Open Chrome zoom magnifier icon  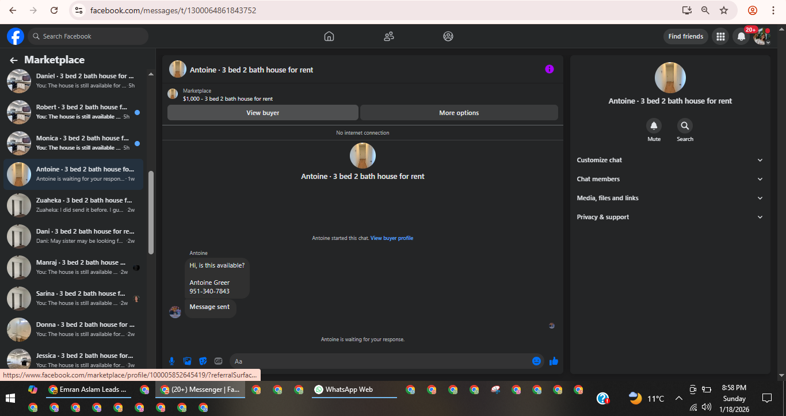[x=705, y=10]
